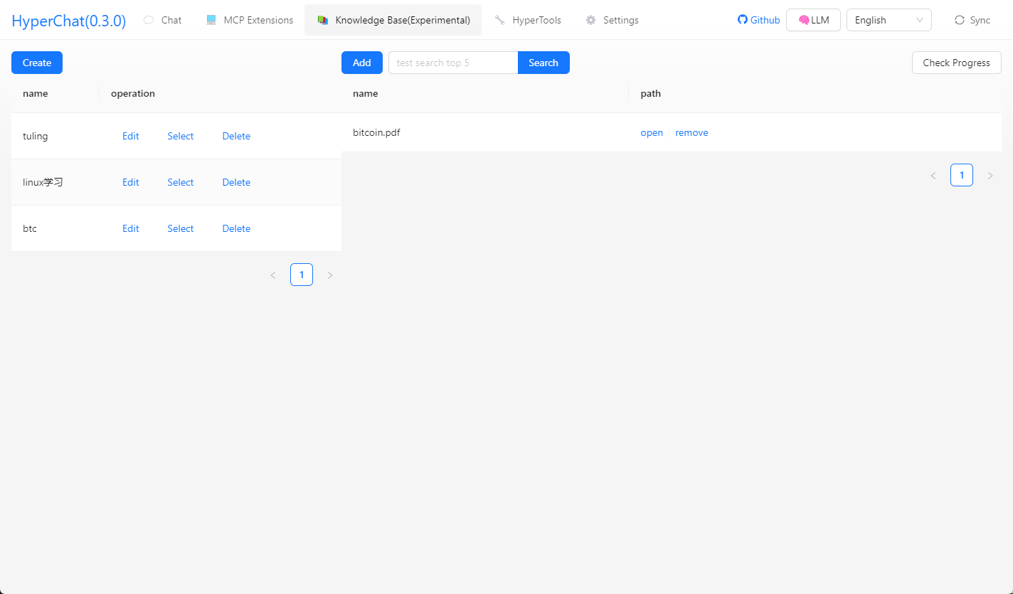The height and width of the screenshot is (594, 1013).
Task: Click the tuling name cell
Action: pos(55,136)
